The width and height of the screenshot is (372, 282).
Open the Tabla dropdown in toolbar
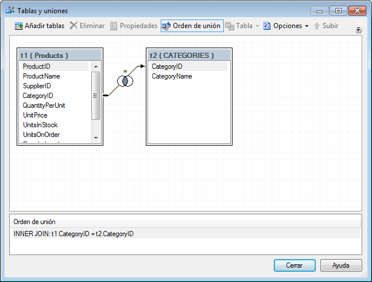pos(242,26)
